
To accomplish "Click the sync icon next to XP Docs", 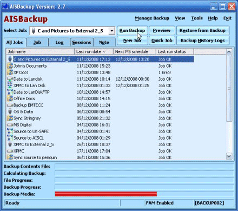I will tap(10, 72).
